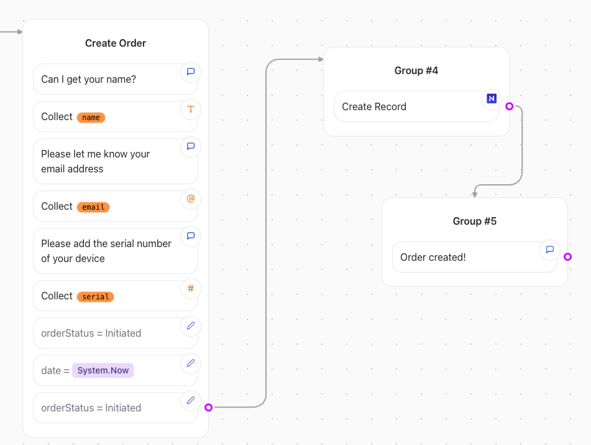Click the @ email input icon
Screen dimensions: 591x445
click(x=191, y=199)
